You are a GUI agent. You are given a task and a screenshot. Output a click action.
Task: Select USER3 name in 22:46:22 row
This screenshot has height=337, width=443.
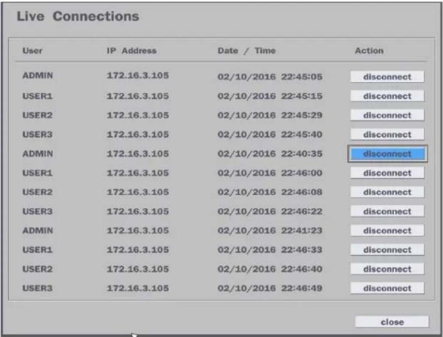37,211
